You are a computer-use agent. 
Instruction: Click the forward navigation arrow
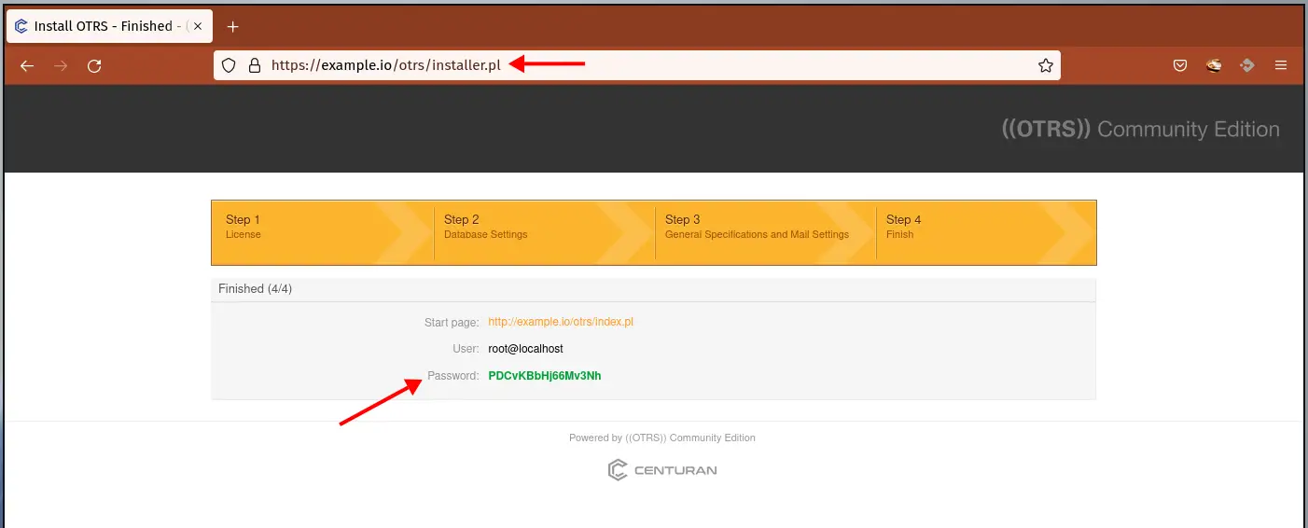(61, 66)
